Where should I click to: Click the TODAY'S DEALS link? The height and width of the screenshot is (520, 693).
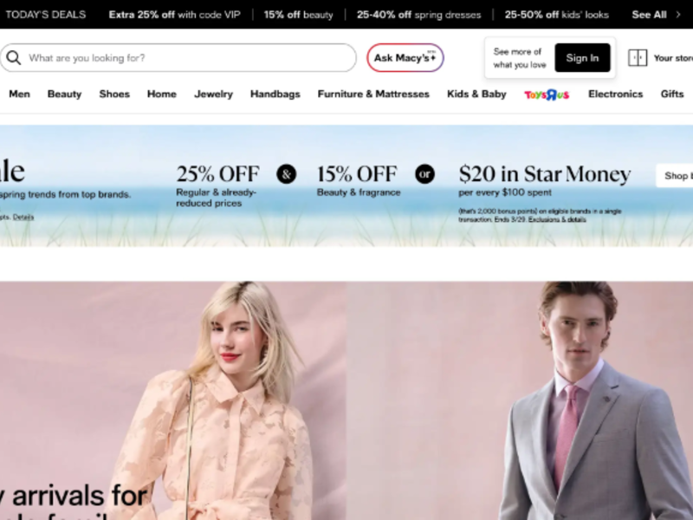click(46, 15)
